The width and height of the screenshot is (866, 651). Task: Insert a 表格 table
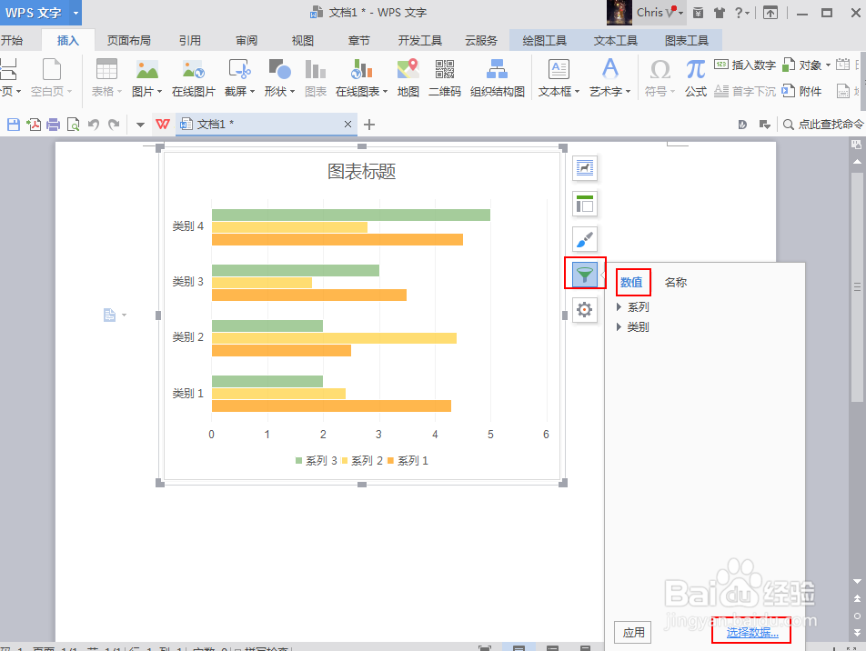click(107, 77)
